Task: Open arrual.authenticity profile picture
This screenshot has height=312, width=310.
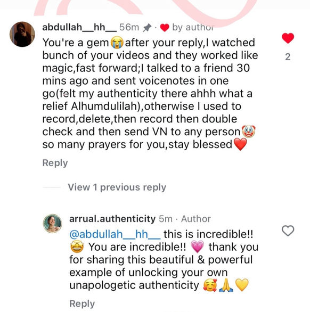Action: (x=52, y=224)
